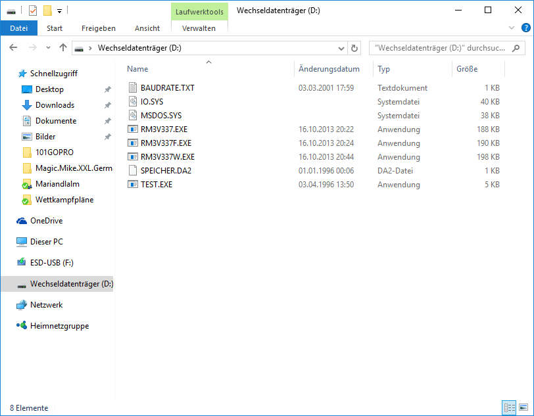
Task: Switch to the Ansicht ribbon tab
Action: 147,28
